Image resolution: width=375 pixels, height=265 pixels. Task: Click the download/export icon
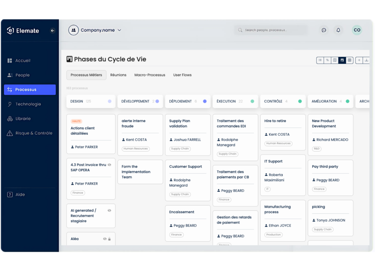click(367, 60)
